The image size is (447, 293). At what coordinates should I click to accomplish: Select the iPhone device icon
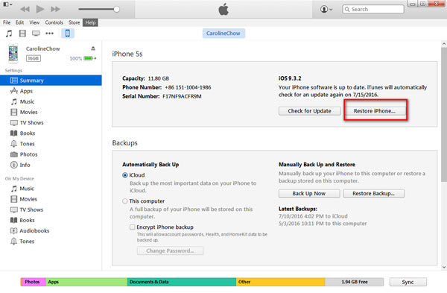click(x=68, y=34)
